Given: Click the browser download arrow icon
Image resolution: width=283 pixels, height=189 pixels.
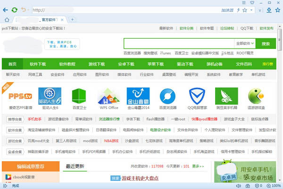Looking at the screenshot, I should point(270,10).
